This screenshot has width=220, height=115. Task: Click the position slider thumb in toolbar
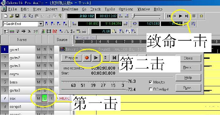(x=133, y=16)
